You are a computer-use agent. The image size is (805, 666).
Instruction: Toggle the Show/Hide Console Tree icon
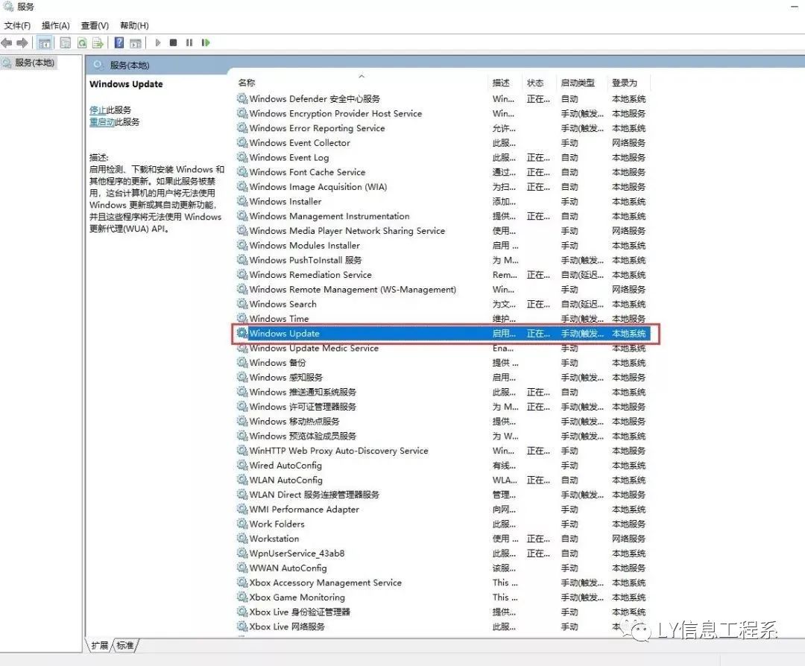[x=45, y=43]
